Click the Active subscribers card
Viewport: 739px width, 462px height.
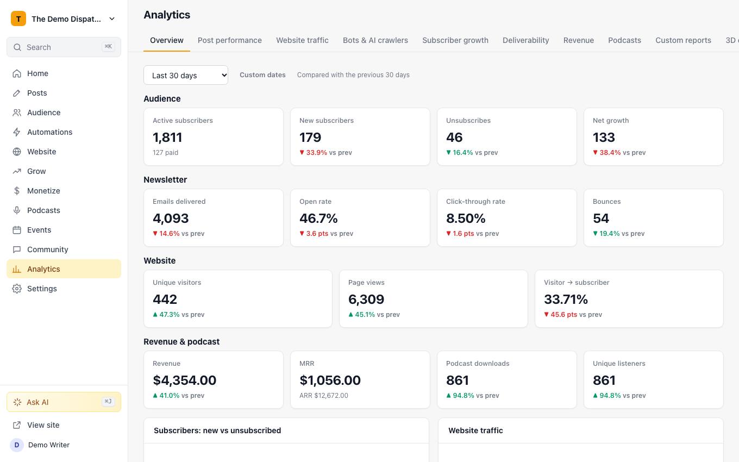pyautogui.click(x=214, y=136)
